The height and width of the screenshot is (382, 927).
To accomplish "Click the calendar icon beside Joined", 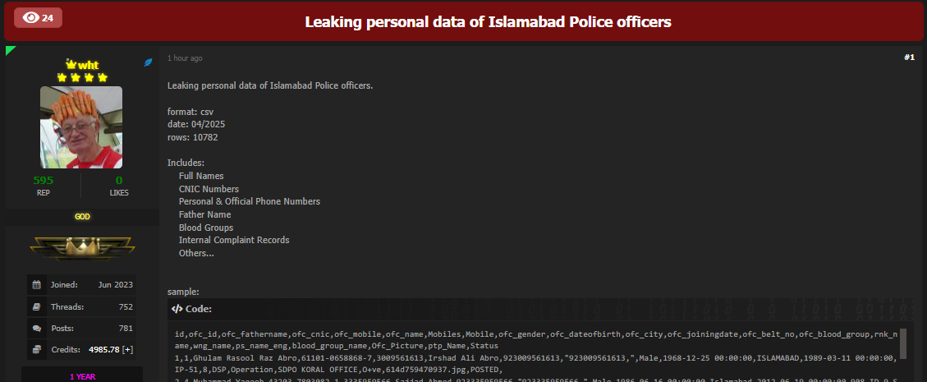I will 36,285.
